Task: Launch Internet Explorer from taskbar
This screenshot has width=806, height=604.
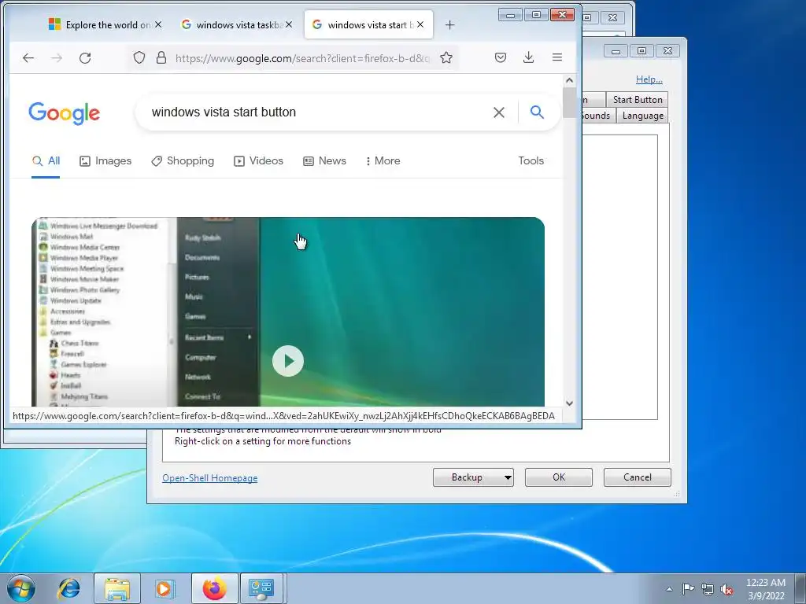Action: [x=69, y=588]
